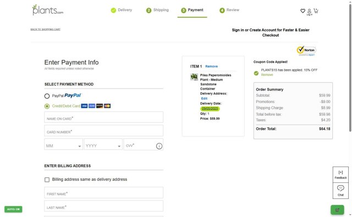Viewport: 352px width, 217px height.
Task: Click the Pilea Peperomioides product name
Action: click(x=216, y=82)
